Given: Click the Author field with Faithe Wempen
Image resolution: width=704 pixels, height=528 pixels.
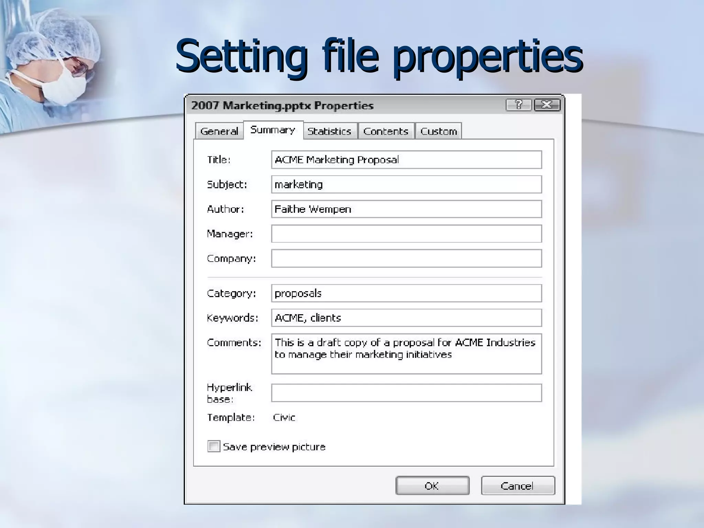Looking at the screenshot, I should pyautogui.click(x=406, y=209).
